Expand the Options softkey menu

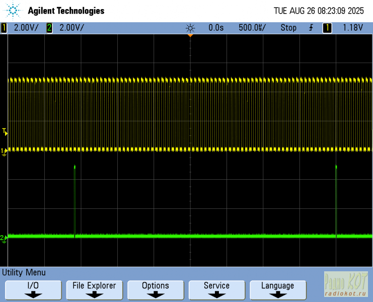coord(156,290)
